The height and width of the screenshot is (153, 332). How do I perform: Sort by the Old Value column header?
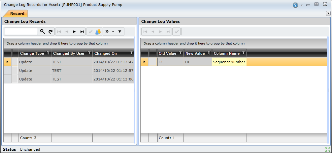click(x=167, y=53)
